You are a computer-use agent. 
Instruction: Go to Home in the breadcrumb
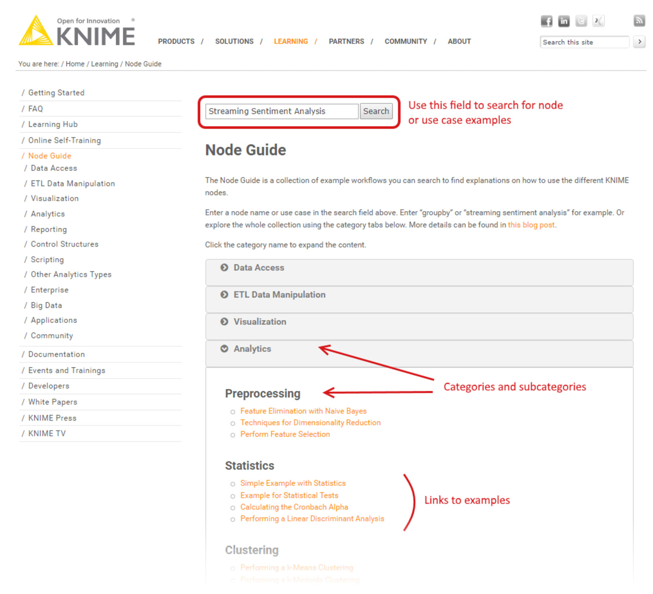click(75, 64)
